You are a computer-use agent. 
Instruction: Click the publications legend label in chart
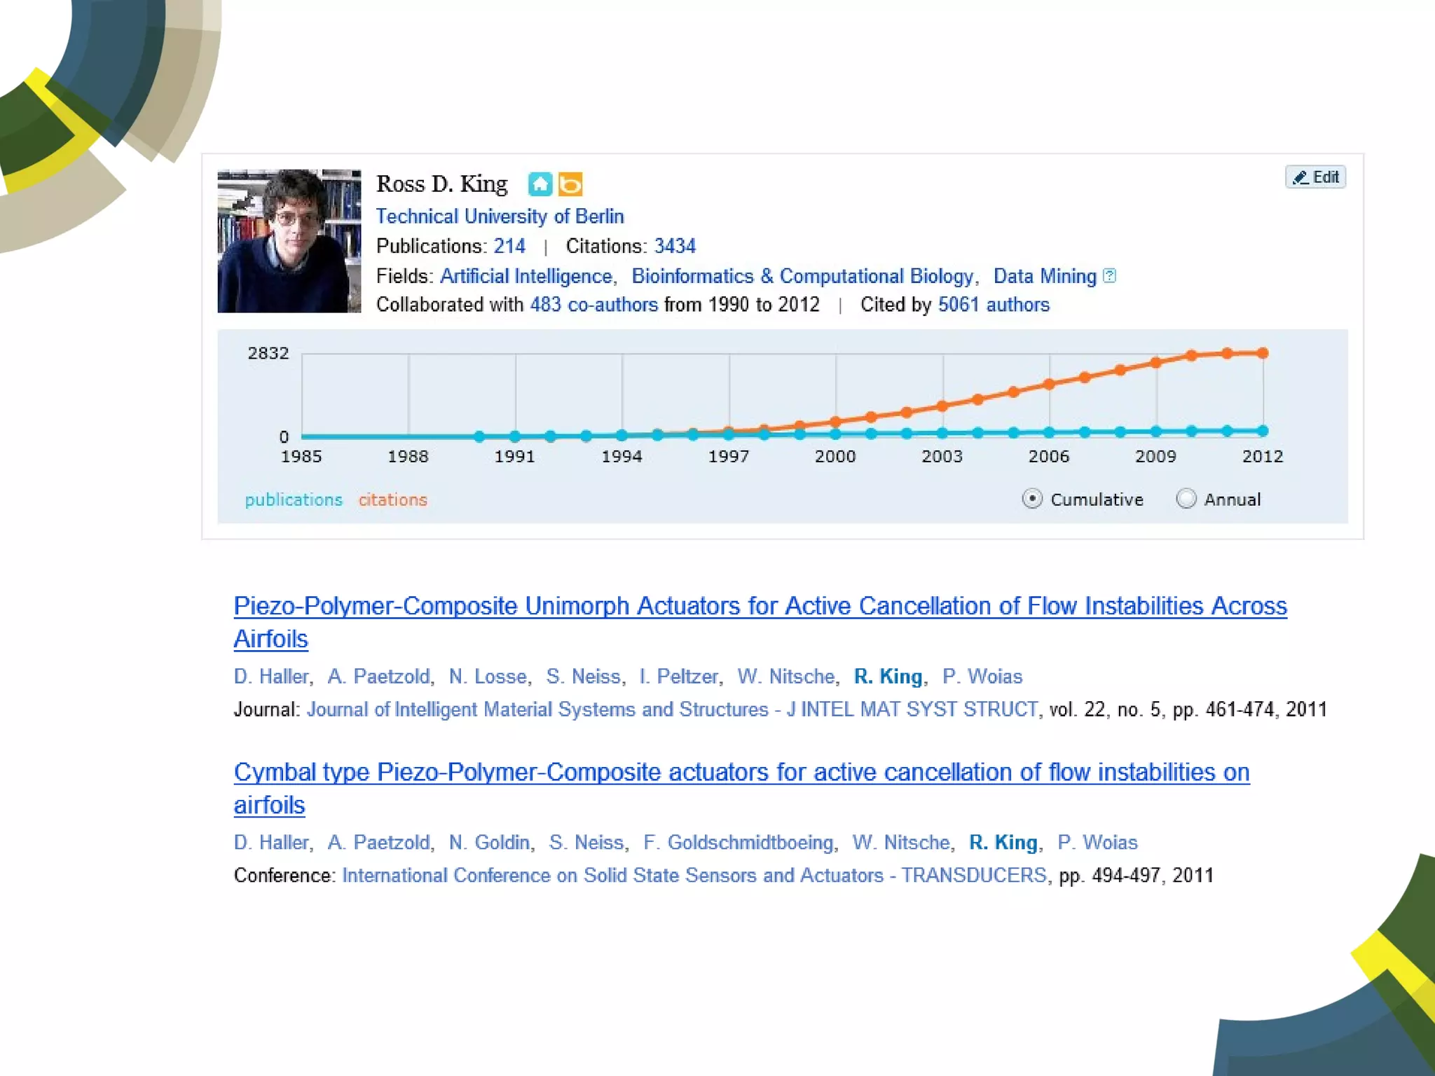pyautogui.click(x=294, y=500)
